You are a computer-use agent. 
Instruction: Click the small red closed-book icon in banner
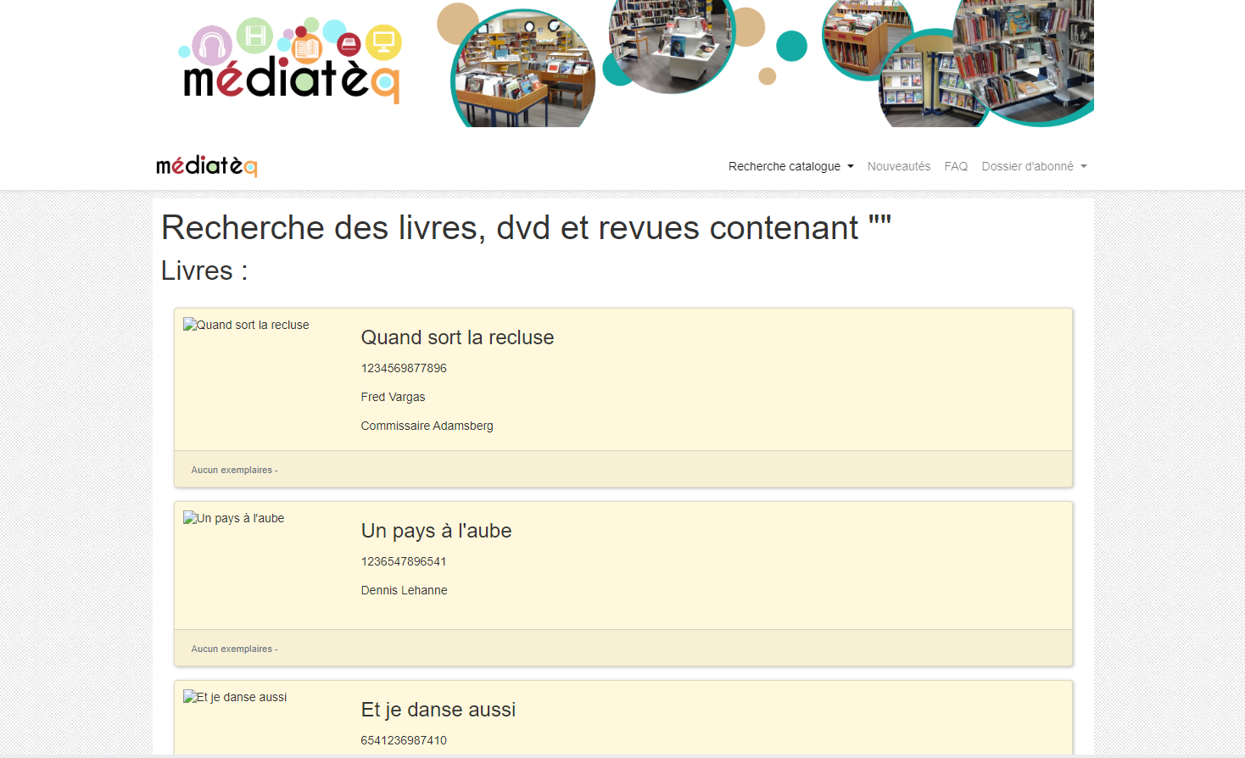(x=349, y=44)
